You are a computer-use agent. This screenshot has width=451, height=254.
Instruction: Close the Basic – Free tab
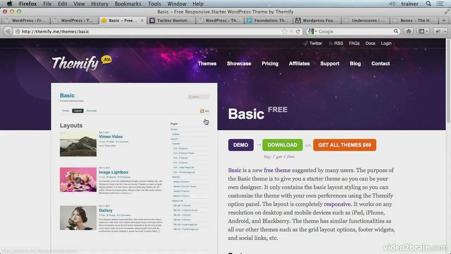(142, 20)
